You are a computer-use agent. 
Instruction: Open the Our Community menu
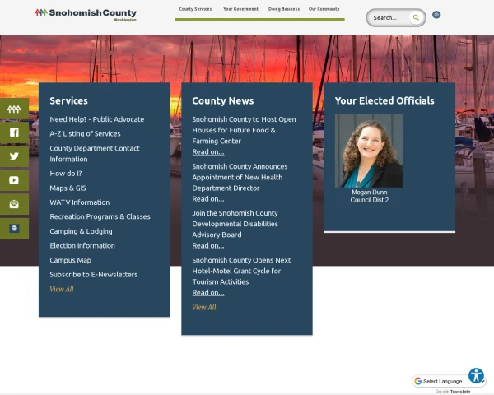pyautogui.click(x=324, y=9)
